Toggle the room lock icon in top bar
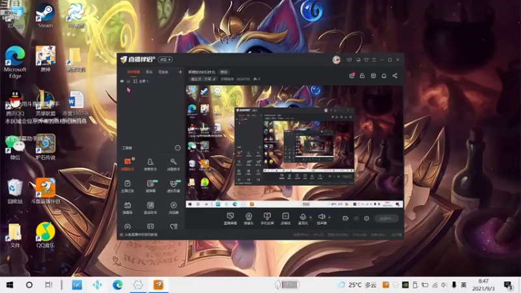 click(362, 76)
